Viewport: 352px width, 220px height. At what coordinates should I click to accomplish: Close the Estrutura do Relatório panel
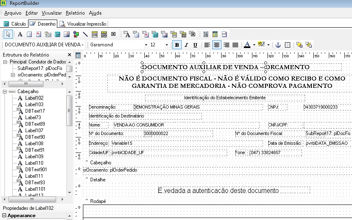click(x=70, y=55)
